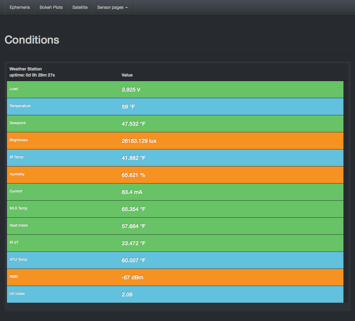Viewport: 355px width, 321px height.
Task: Go to the Bokeh Plots page
Action: click(51, 7)
